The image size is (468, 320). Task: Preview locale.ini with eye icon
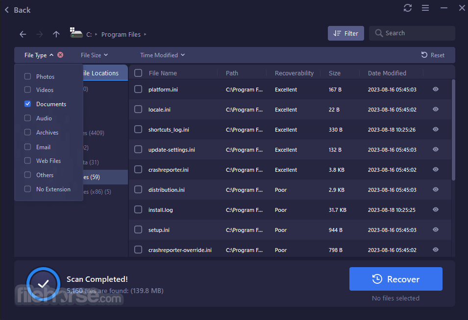pyautogui.click(x=436, y=109)
